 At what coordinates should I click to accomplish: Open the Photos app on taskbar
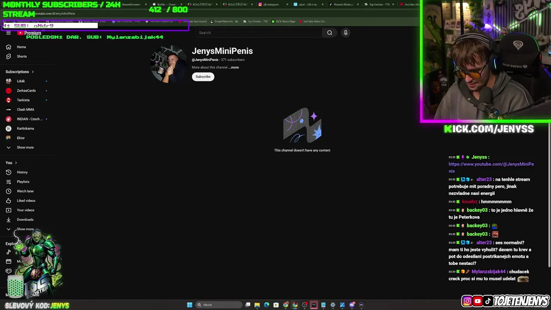click(x=342, y=305)
